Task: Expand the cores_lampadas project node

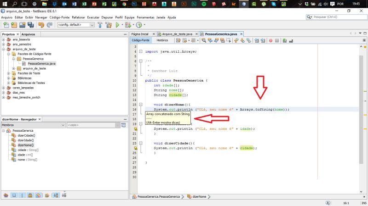Action: pos(4,88)
